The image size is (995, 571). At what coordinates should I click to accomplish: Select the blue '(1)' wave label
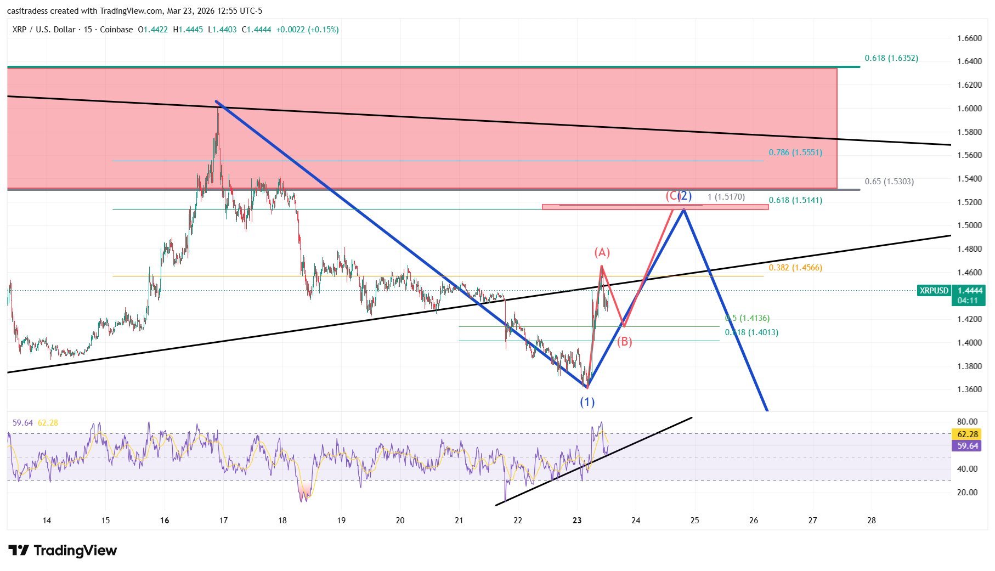pyautogui.click(x=587, y=402)
